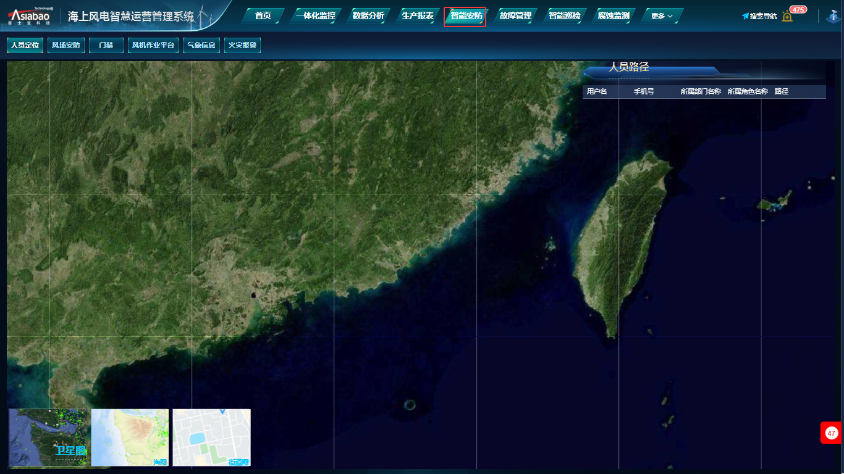This screenshot has width=844, height=474.
Task: Click the alarm siren icon with 475 badge
Action: (x=787, y=16)
